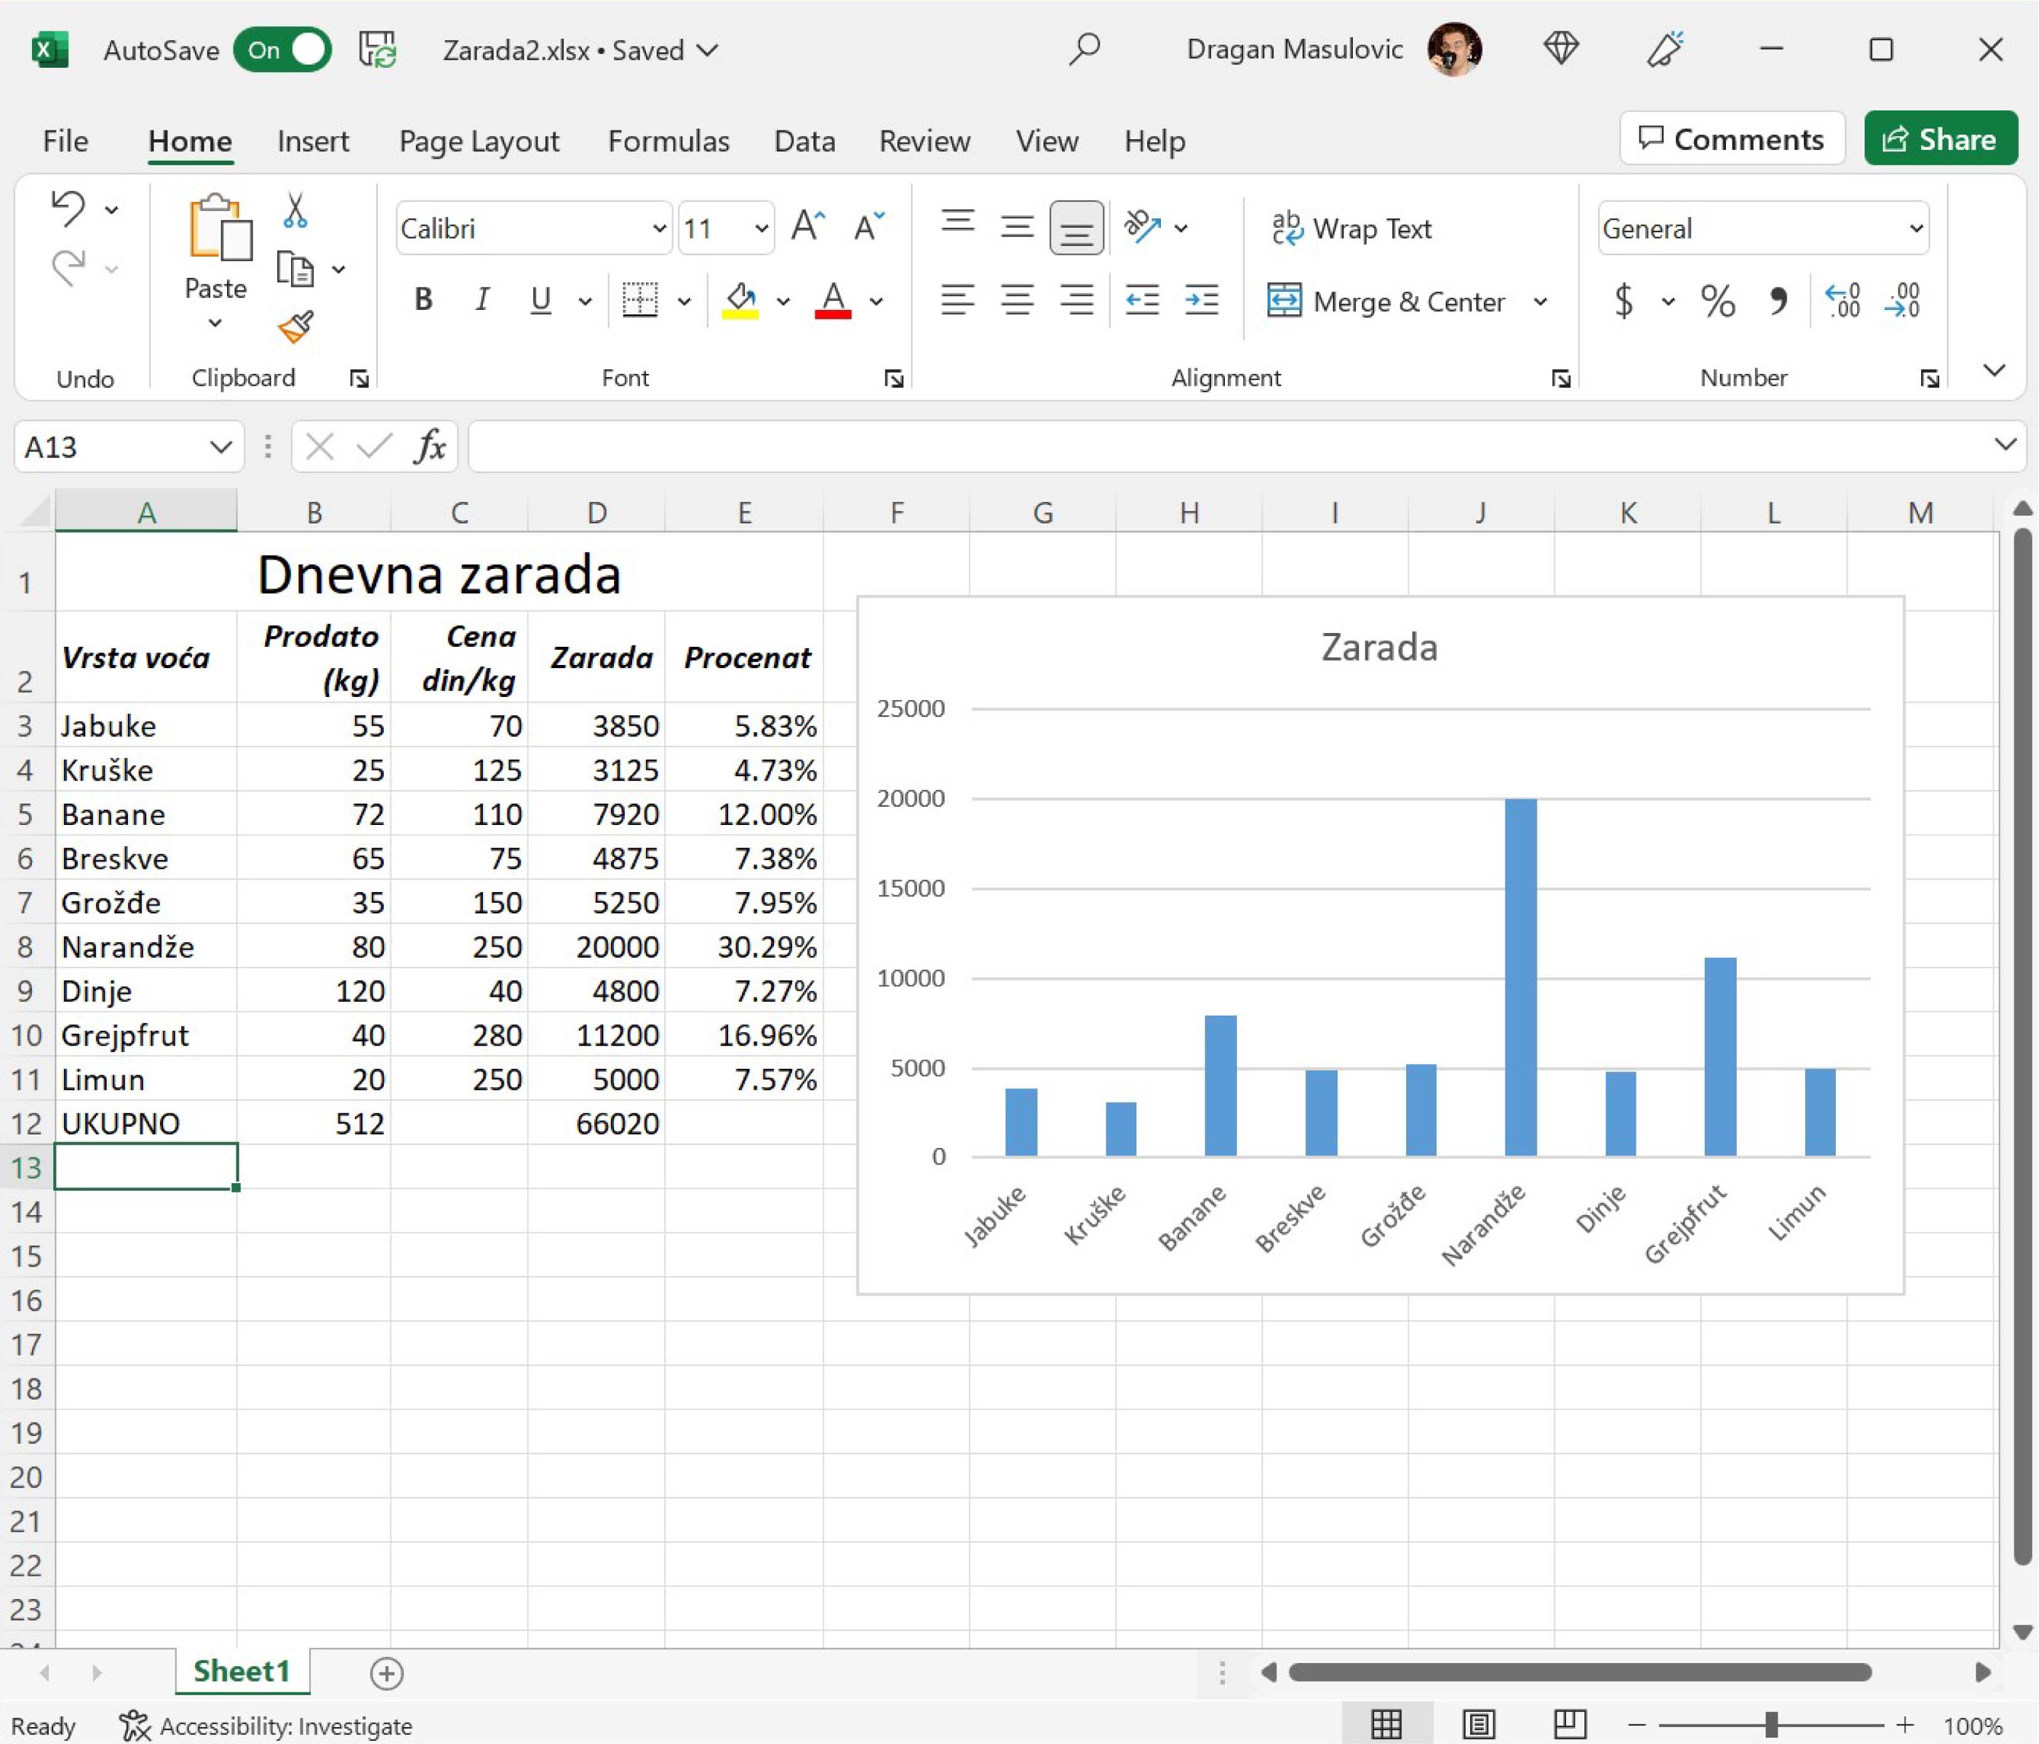
Task: Click the Increase Decimal icon
Action: [1842, 300]
